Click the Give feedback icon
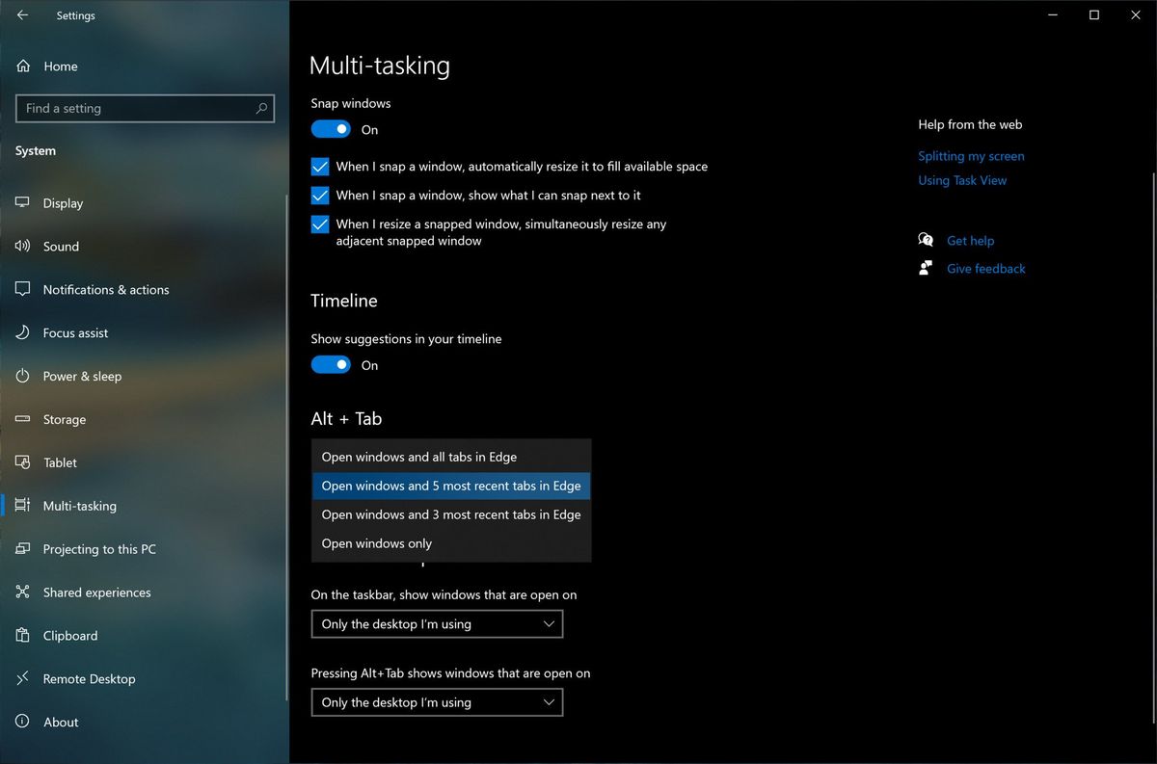This screenshot has width=1157, height=764. pyautogui.click(x=926, y=268)
